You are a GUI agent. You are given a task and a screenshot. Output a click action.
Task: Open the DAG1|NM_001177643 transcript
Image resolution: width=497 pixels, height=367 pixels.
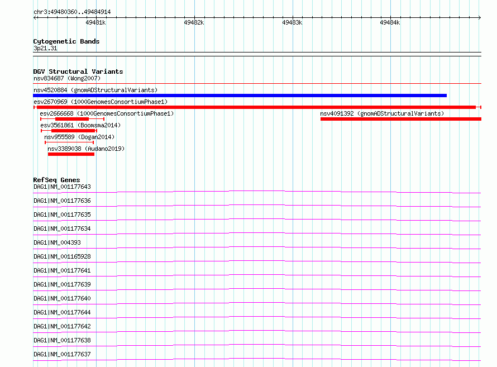[x=62, y=187]
